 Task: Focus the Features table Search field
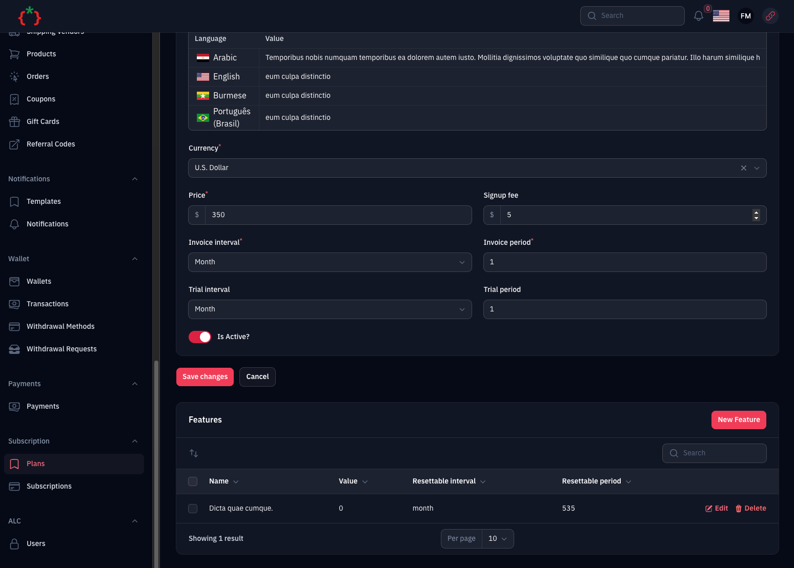[x=714, y=453]
